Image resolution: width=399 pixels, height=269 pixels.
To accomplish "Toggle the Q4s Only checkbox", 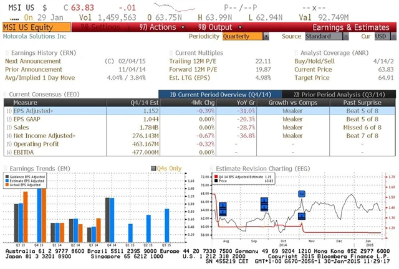I will tap(154, 168).
